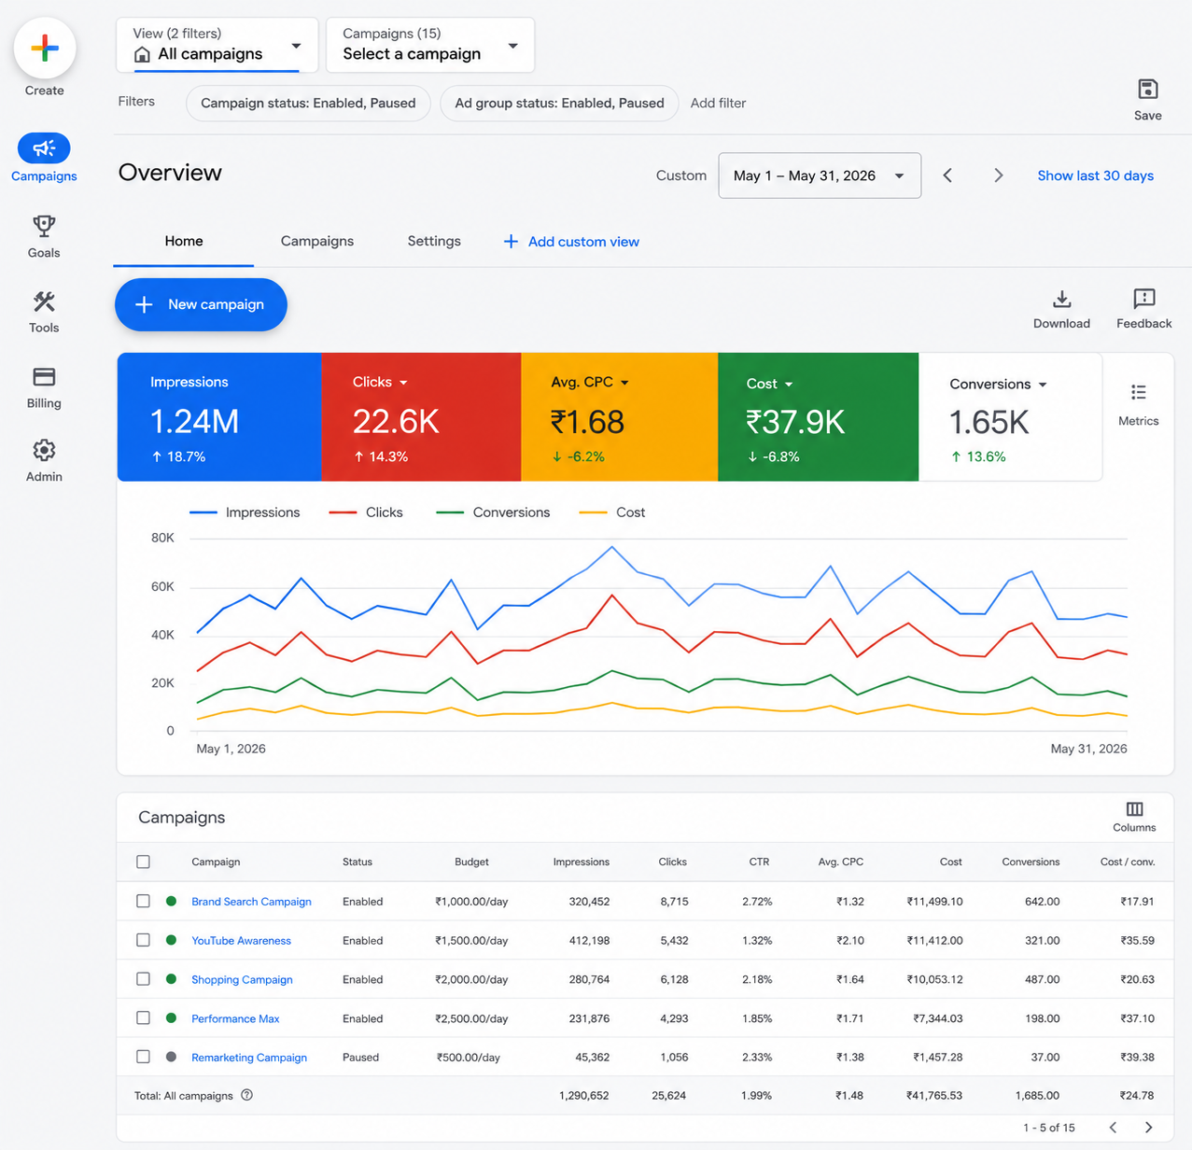Sort by CTR column header

tap(759, 862)
